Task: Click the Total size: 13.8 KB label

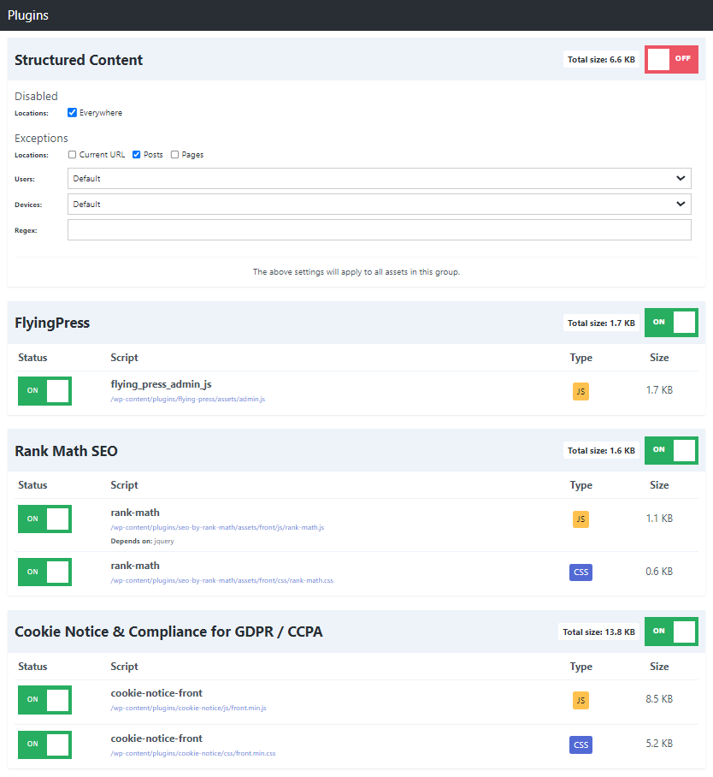Action: pos(598,632)
